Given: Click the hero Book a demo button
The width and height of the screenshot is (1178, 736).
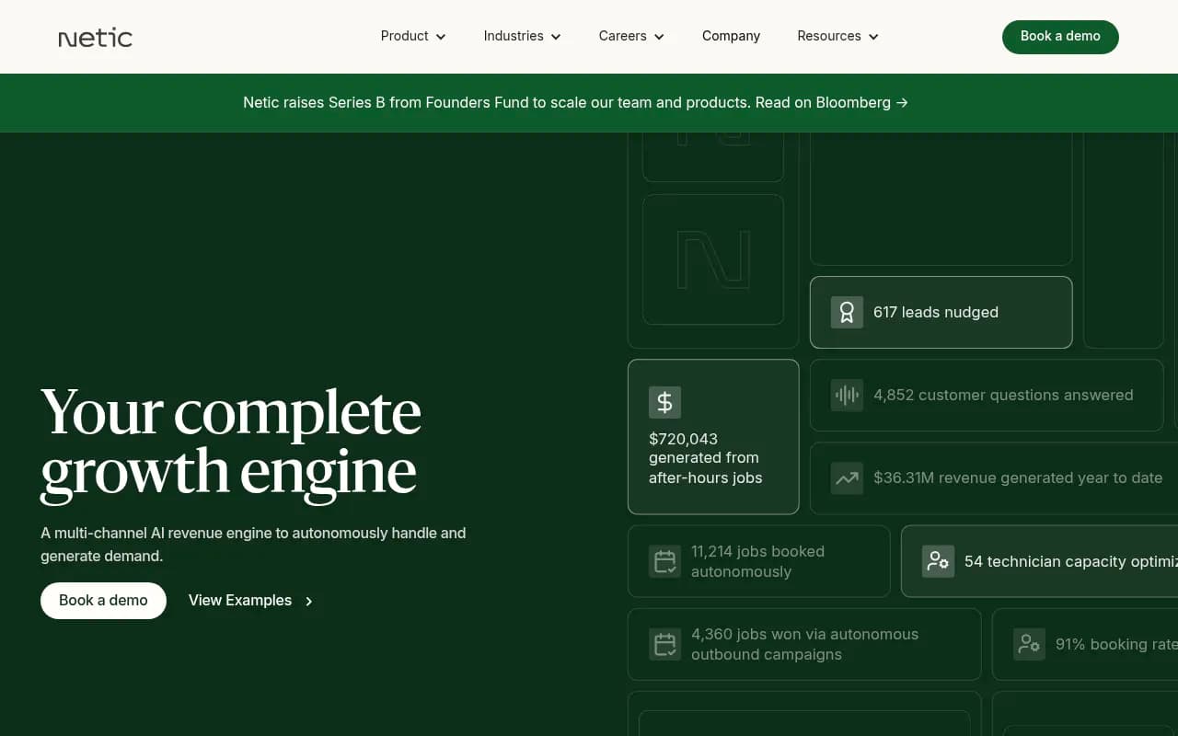Looking at the screenshot, I should [x=103, y=601].
